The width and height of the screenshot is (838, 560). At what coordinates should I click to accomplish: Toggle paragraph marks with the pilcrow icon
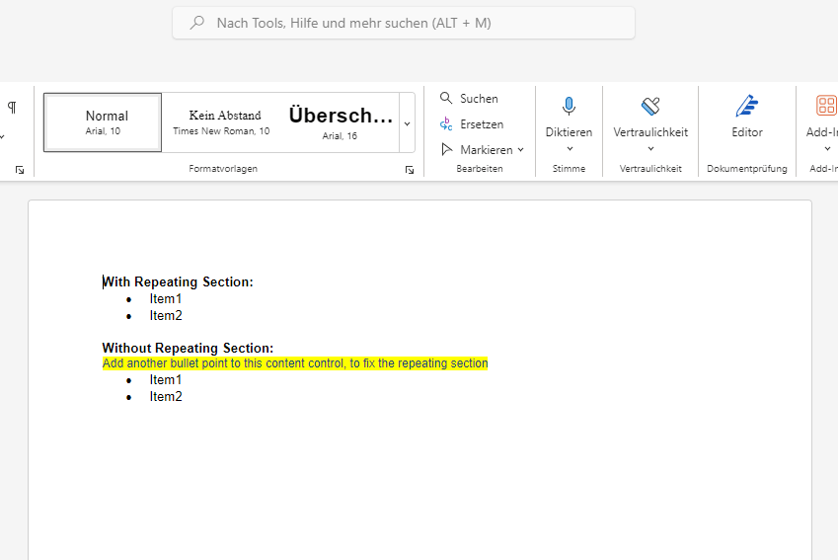[12, 108]
